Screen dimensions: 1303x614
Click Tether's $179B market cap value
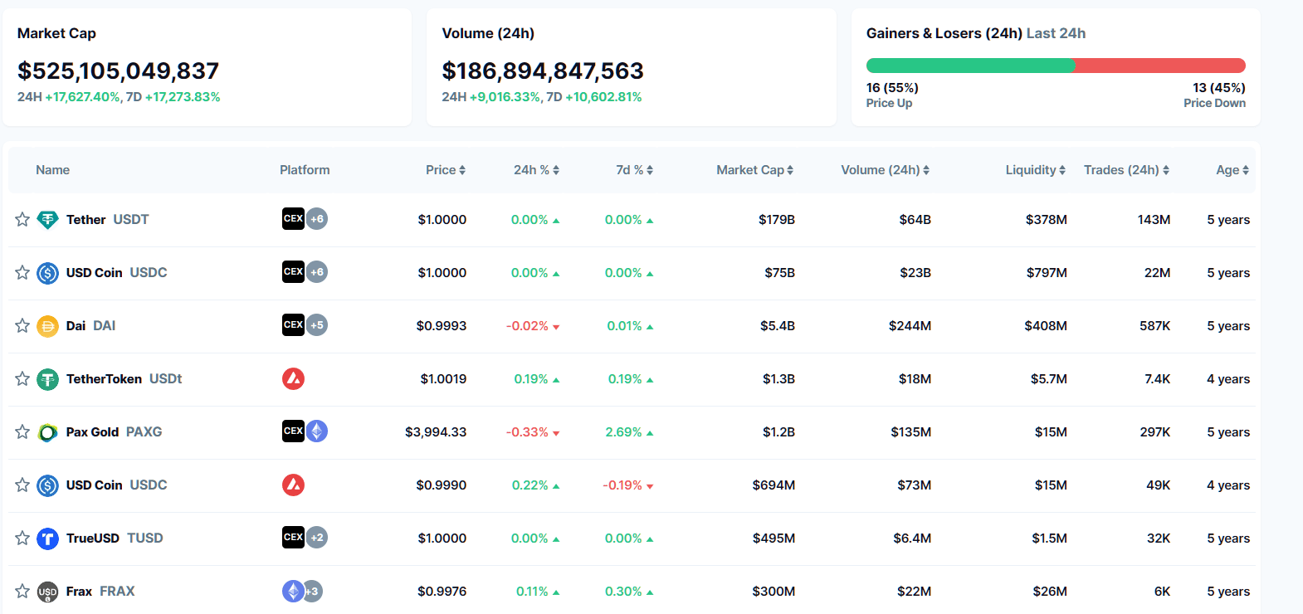click(x=777, y=219)
